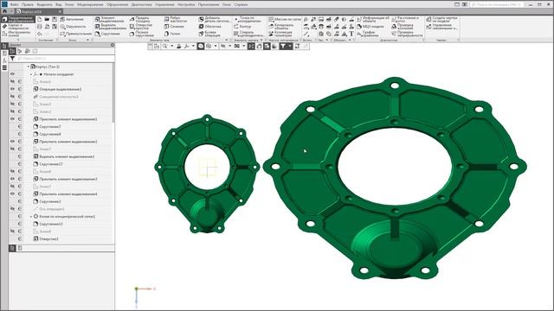The image size is (554, 311).
Task: Collapse the Корпус root tree node
Action: 29,67
